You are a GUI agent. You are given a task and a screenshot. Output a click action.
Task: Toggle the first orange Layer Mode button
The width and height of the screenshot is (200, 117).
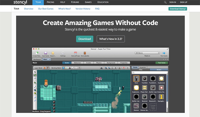click(45, 68)
